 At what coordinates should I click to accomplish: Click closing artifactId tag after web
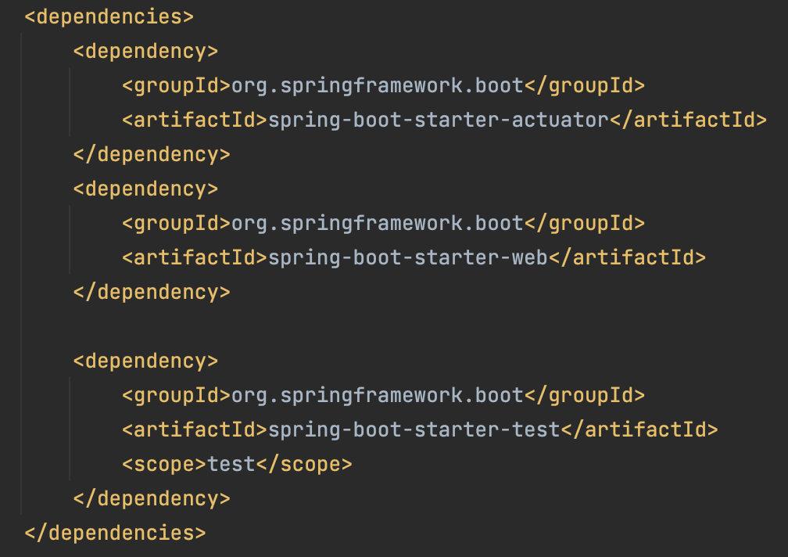(628, 258)
